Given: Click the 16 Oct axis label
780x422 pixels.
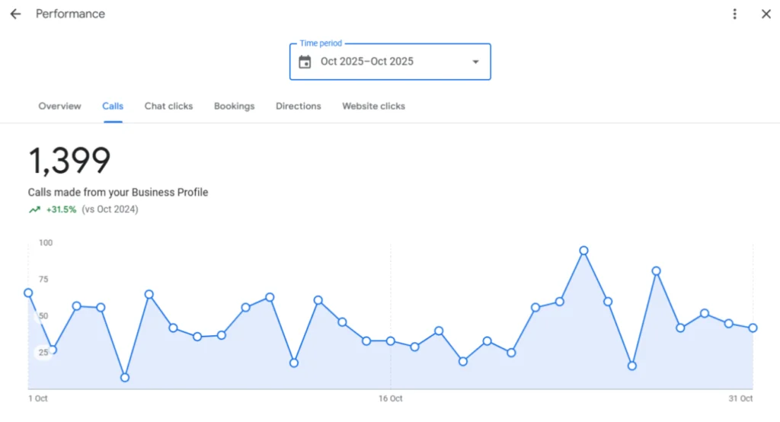Looking at the screenshot, I should click(x=390, y=398).
